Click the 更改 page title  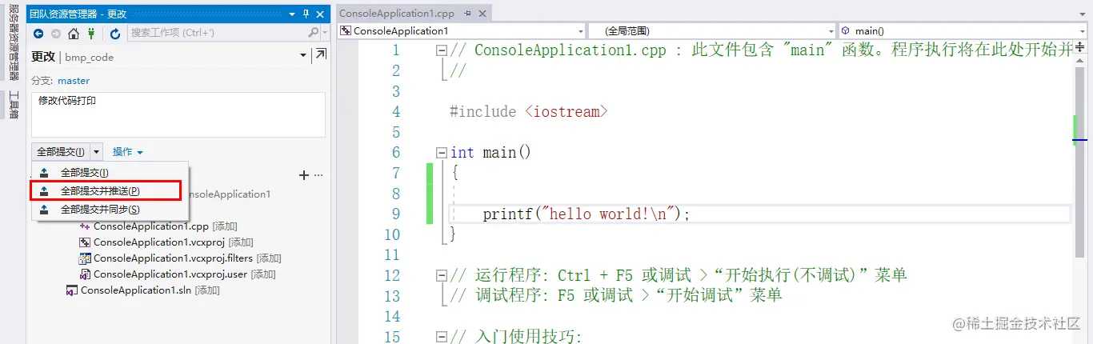point(43,57)
